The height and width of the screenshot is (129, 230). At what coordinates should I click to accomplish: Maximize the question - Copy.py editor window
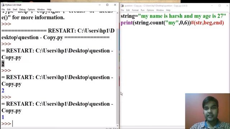tap(220, 6)
